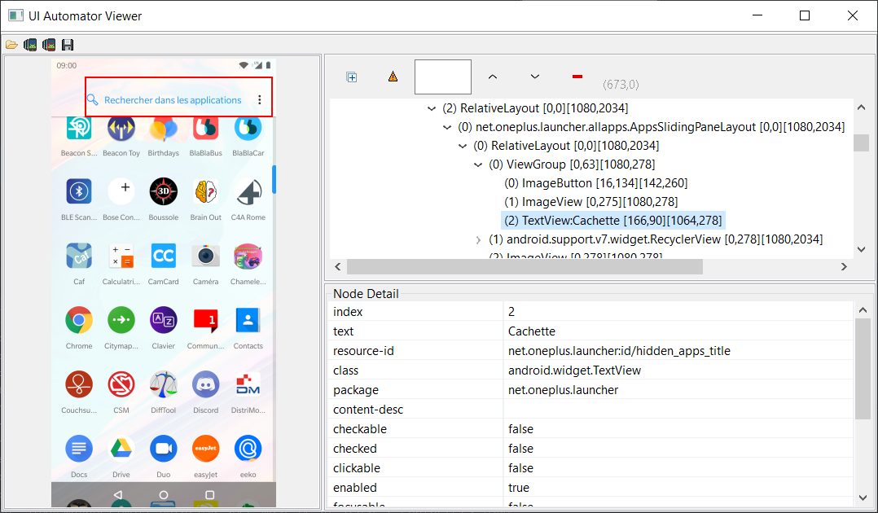
Task: Go to next result with down chevron
Action: 535,77
